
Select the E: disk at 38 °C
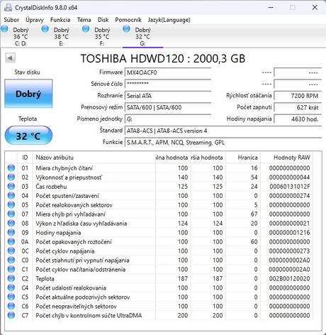pyautogui.click(x=61, y=36)
